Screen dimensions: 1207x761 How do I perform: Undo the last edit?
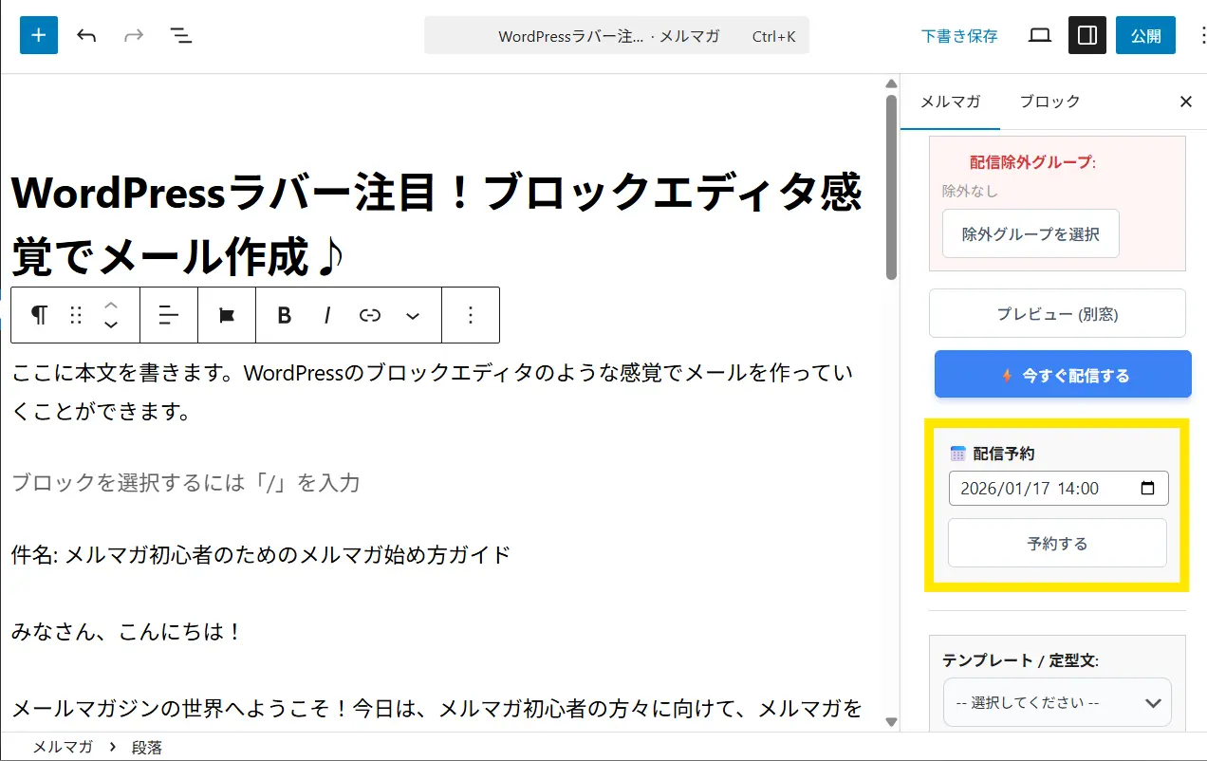86,35
